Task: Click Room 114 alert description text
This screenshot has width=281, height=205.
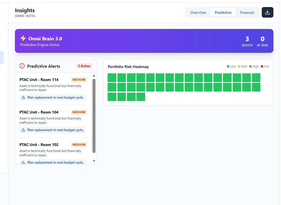Action: pyautogui.click(x=50, y=88)
